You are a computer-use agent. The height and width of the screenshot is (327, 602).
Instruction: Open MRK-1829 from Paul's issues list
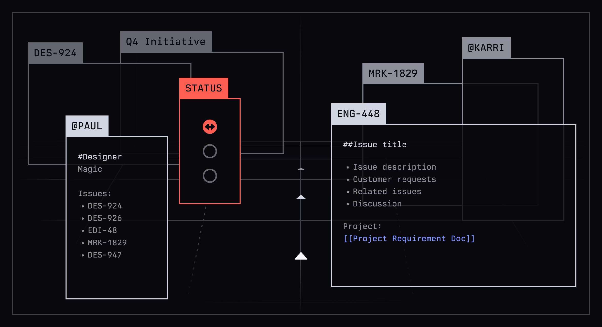[x=107, y=243]
